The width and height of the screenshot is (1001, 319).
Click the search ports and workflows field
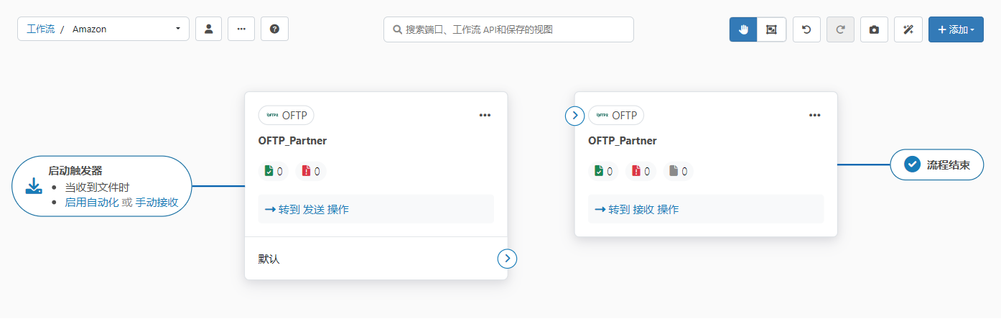click(x=508, y=29)
